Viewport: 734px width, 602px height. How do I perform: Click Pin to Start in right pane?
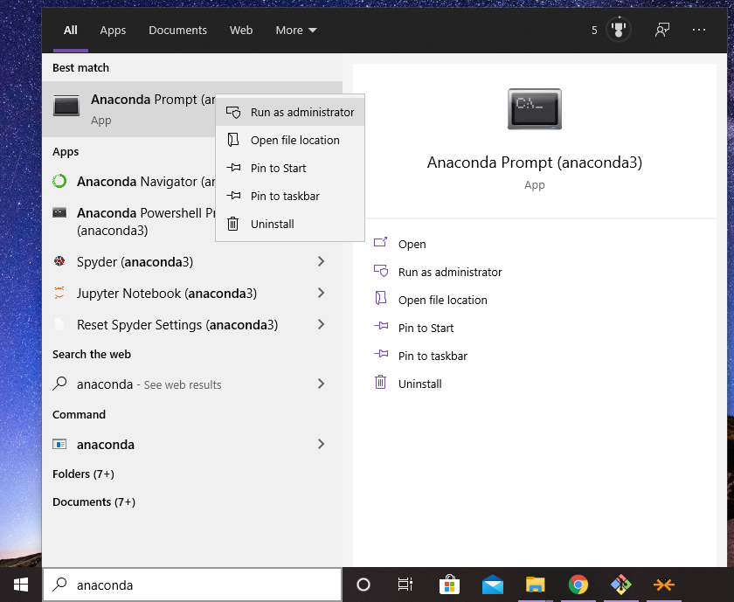pos(426,329)
